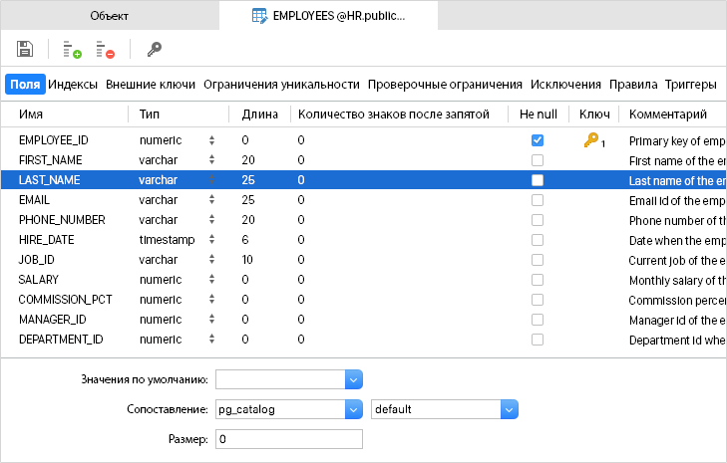Click the Primary key toolbar icon
The height and width of the screenshot is (463, 727).
coord(154,49)
